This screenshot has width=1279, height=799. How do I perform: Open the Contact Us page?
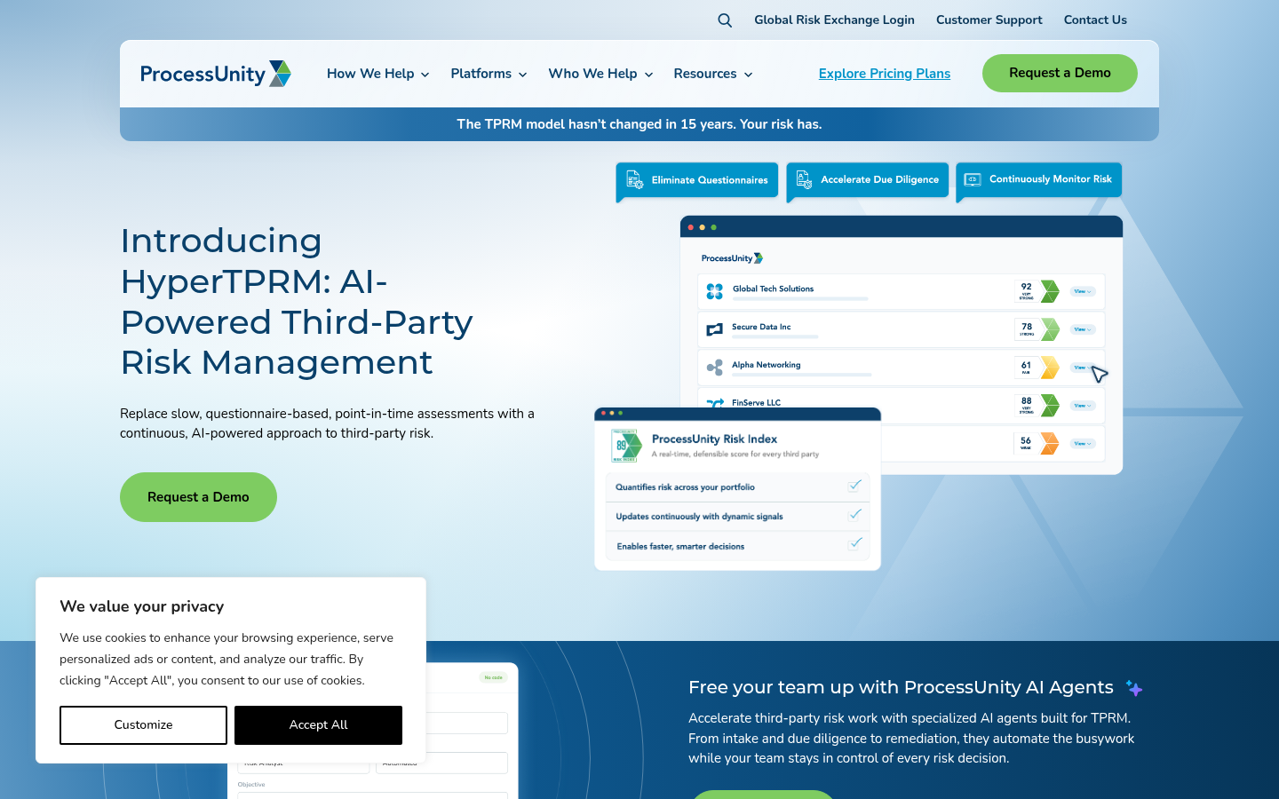[x=1095, y=20]
